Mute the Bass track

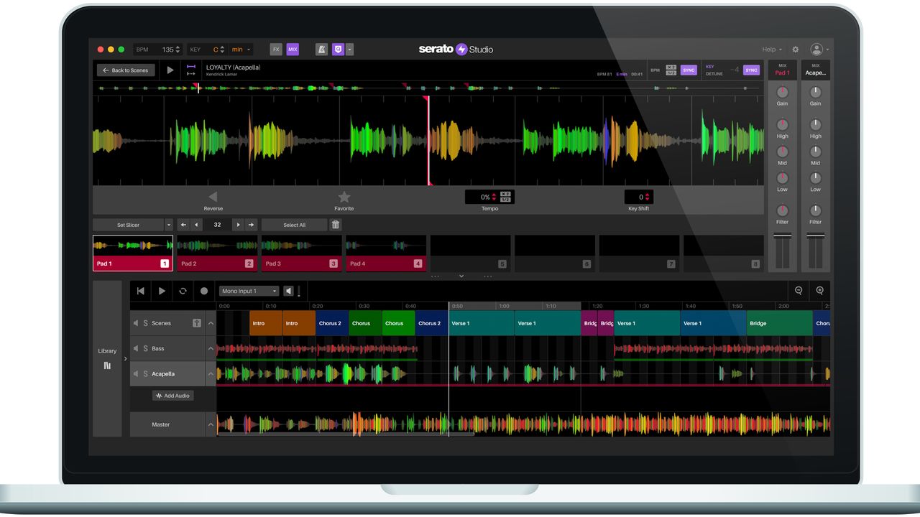click(136, 348)
